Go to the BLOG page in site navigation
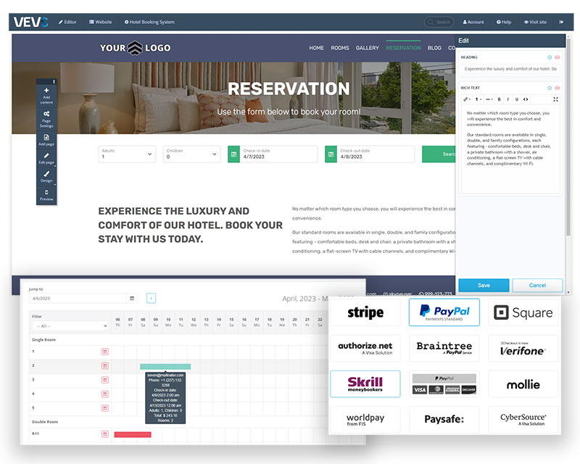The height and width of the screenshot is (464, 580). pos(434,48)
